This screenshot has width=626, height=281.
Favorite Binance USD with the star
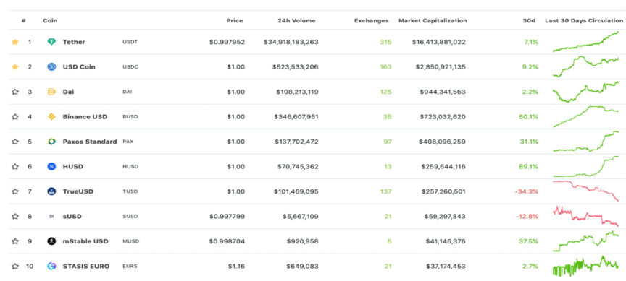point(15,116)
